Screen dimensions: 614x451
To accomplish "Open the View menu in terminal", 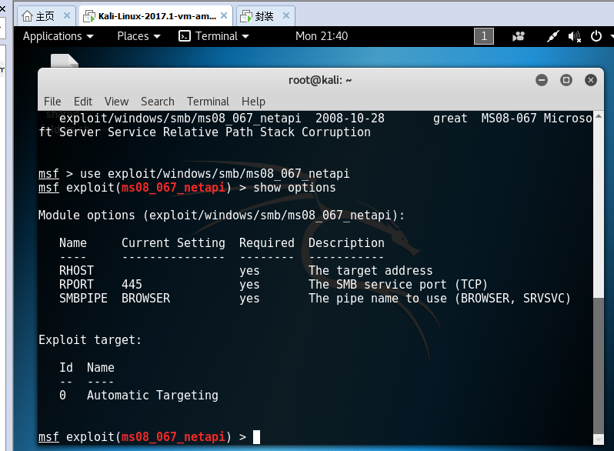I will pos(117,102).
